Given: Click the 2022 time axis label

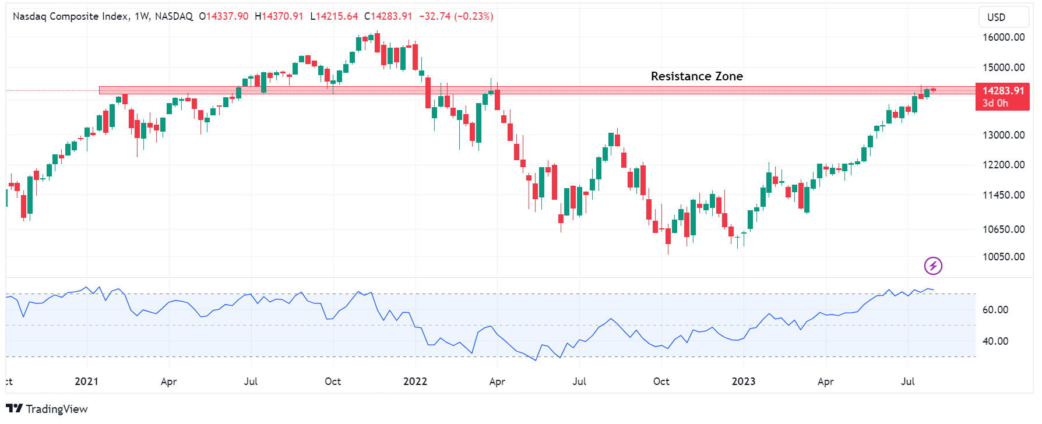Looking at the screenshot, I should (x=415, y=381).
